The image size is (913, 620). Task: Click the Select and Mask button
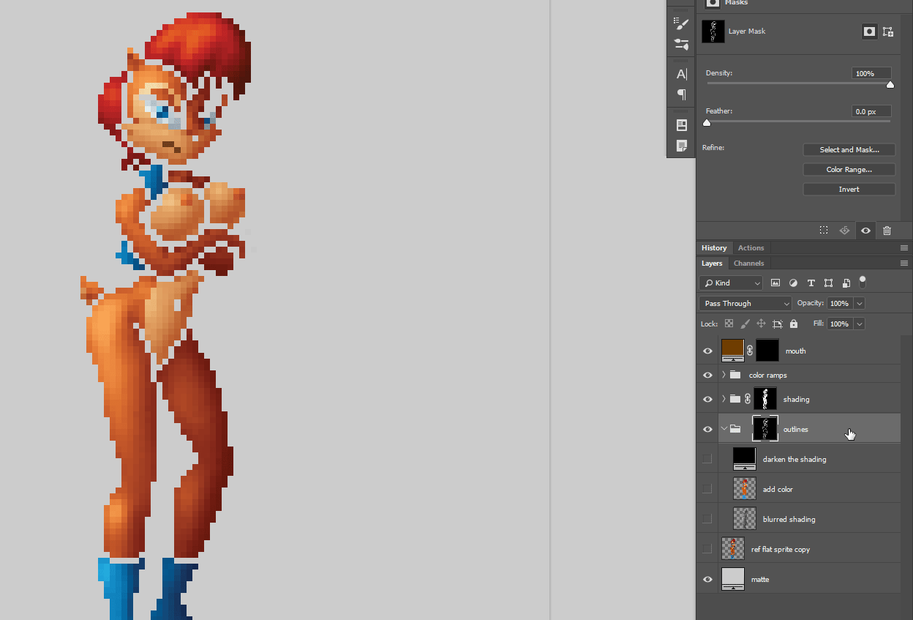[849, 150]
